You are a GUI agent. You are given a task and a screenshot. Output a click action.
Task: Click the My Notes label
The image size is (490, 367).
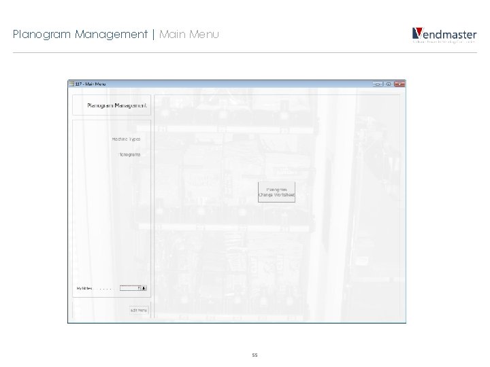coord(84,288)
